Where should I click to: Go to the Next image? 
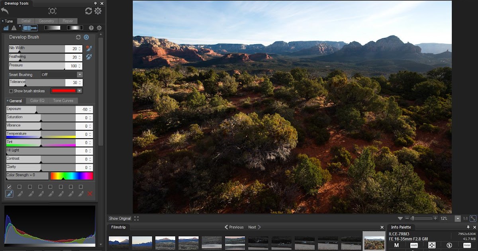click(x=255, y=227)
